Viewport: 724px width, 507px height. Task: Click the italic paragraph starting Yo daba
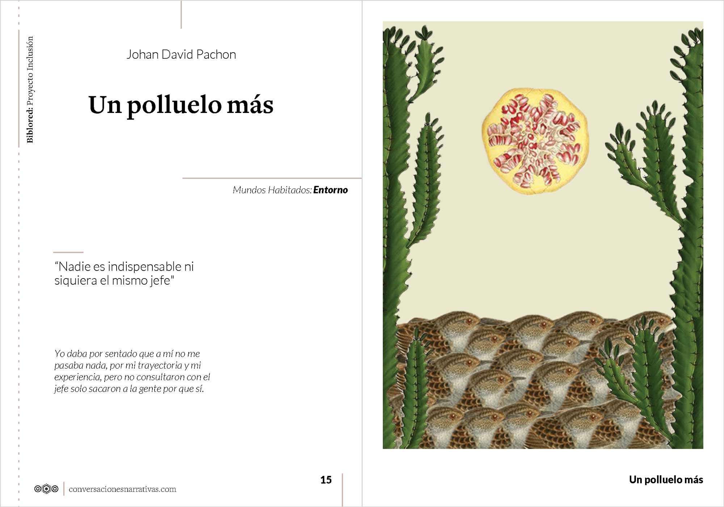(132, 371)
